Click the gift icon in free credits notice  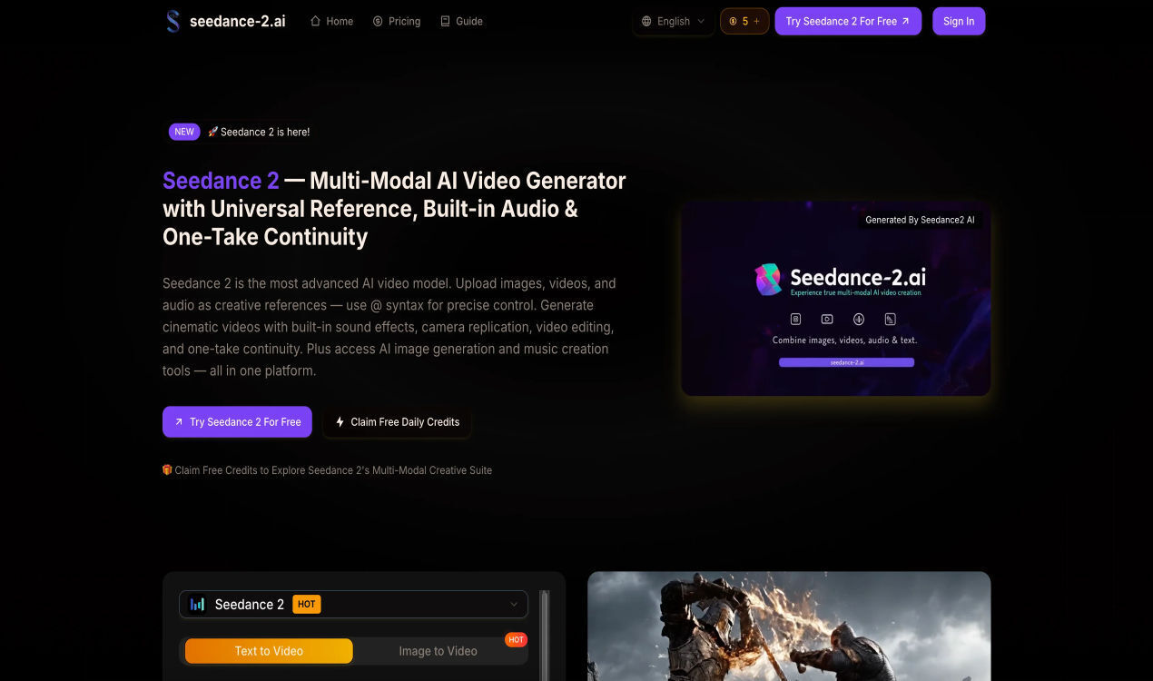coord(167,470)
